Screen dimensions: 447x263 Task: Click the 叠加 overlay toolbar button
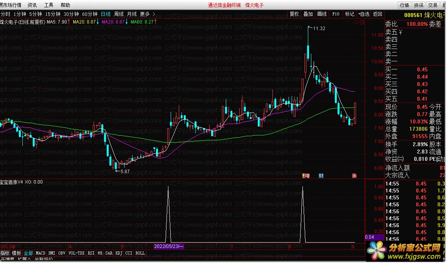(308, 14)
